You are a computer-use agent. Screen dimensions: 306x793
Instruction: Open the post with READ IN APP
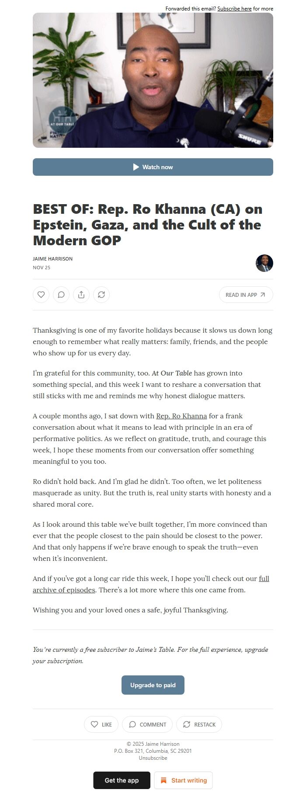point(246,295)
